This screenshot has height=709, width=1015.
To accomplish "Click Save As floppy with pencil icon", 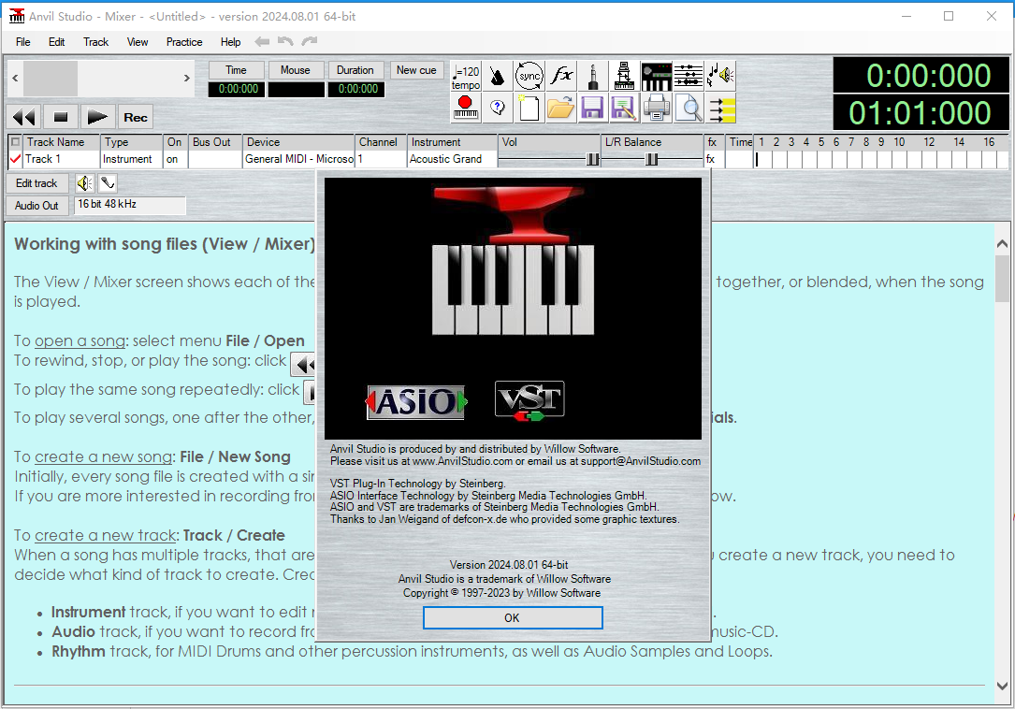I will point(624,108).
